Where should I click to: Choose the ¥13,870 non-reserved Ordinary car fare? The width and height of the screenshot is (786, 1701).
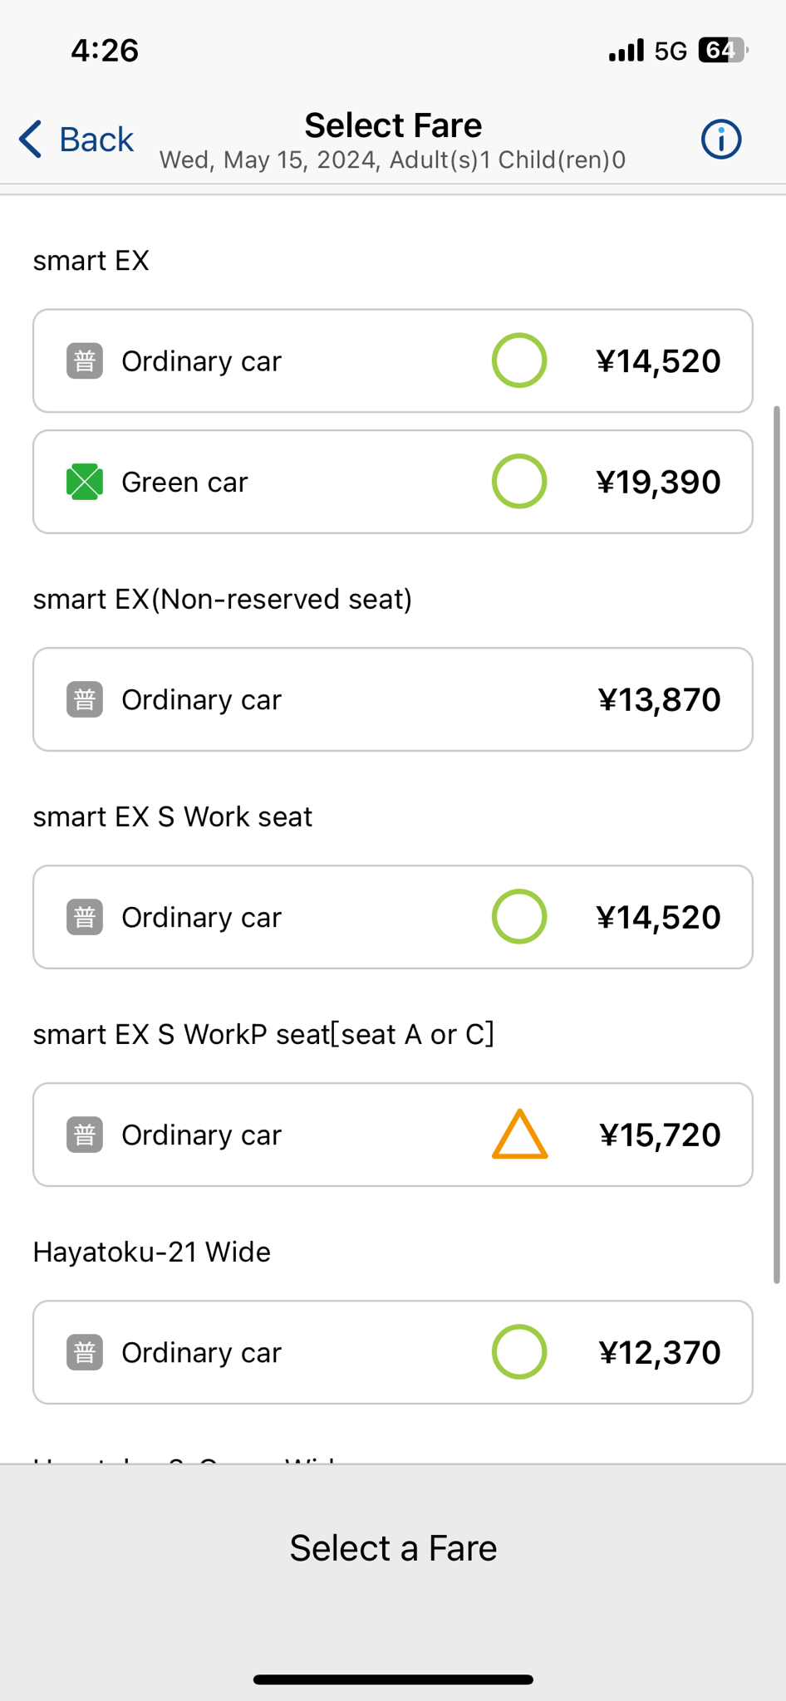[659, 699]
